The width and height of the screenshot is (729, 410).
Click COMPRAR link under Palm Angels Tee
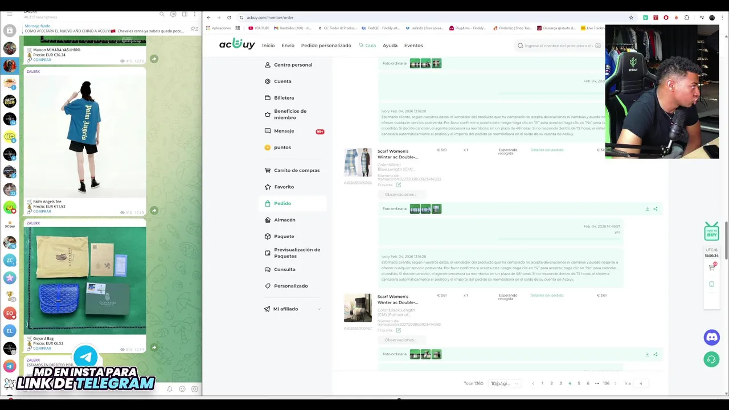pyautogui.click(x=42, y=211)
